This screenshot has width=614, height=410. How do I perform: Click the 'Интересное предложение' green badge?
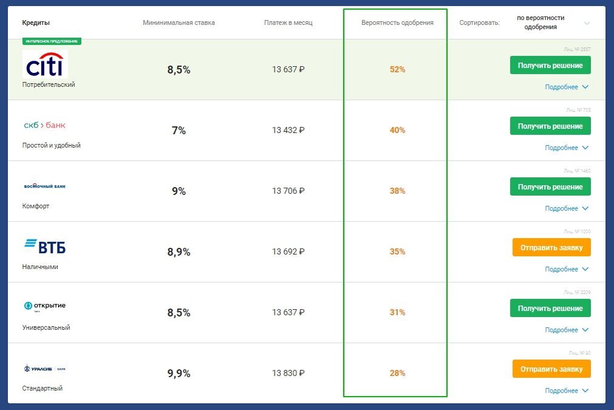pyautogui.click(x=52, y=41)
